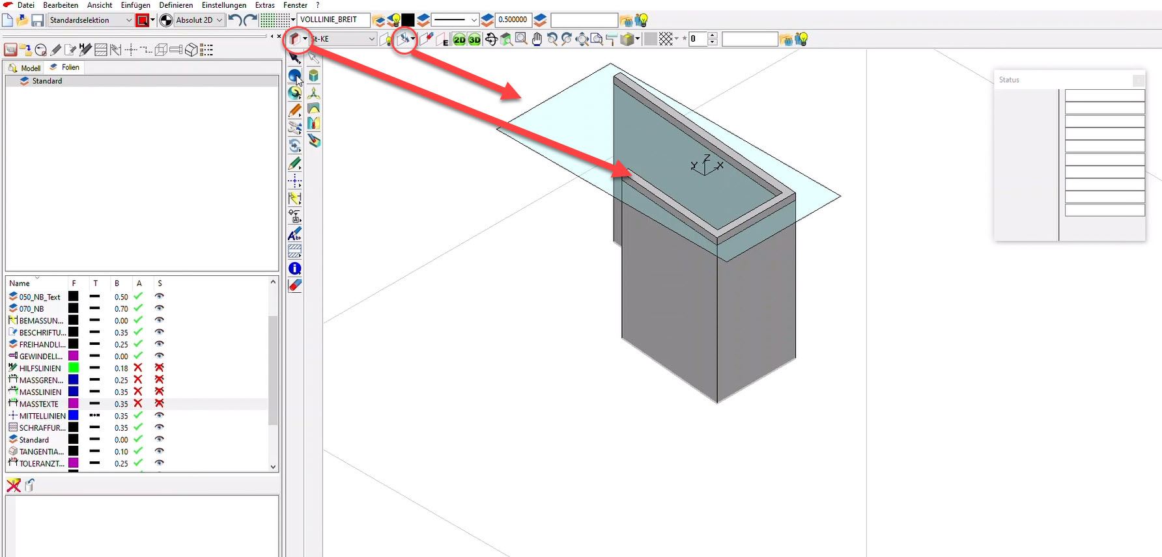
Task: Toggle visibility eye of 050_NB_Text layer
Action: pyautogui.click(x=159, y=297)
